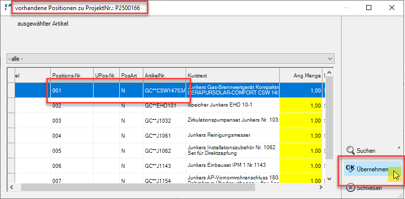Click yellow quantity cell in row 004
Viewport: 405px width, 199px height.
[301, 136]
